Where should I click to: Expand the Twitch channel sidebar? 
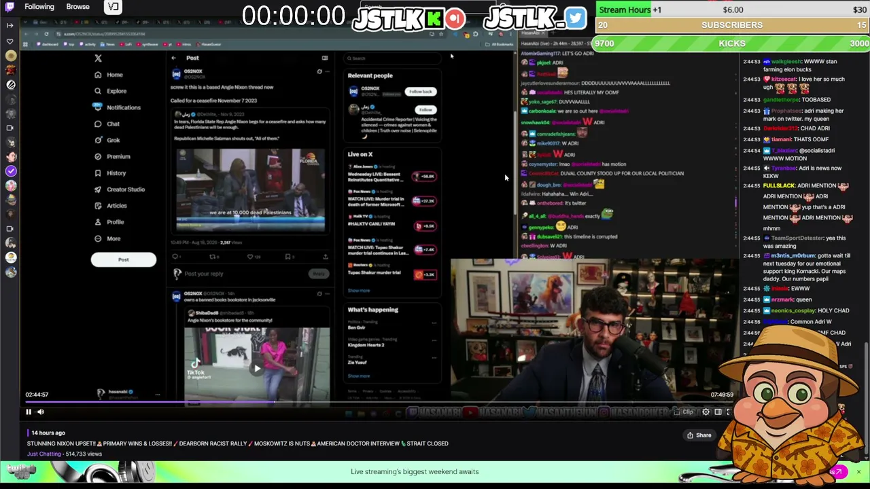pos(10,25)
